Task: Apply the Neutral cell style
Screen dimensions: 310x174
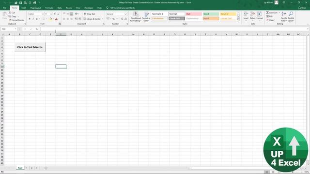Action: coord(228,14)
